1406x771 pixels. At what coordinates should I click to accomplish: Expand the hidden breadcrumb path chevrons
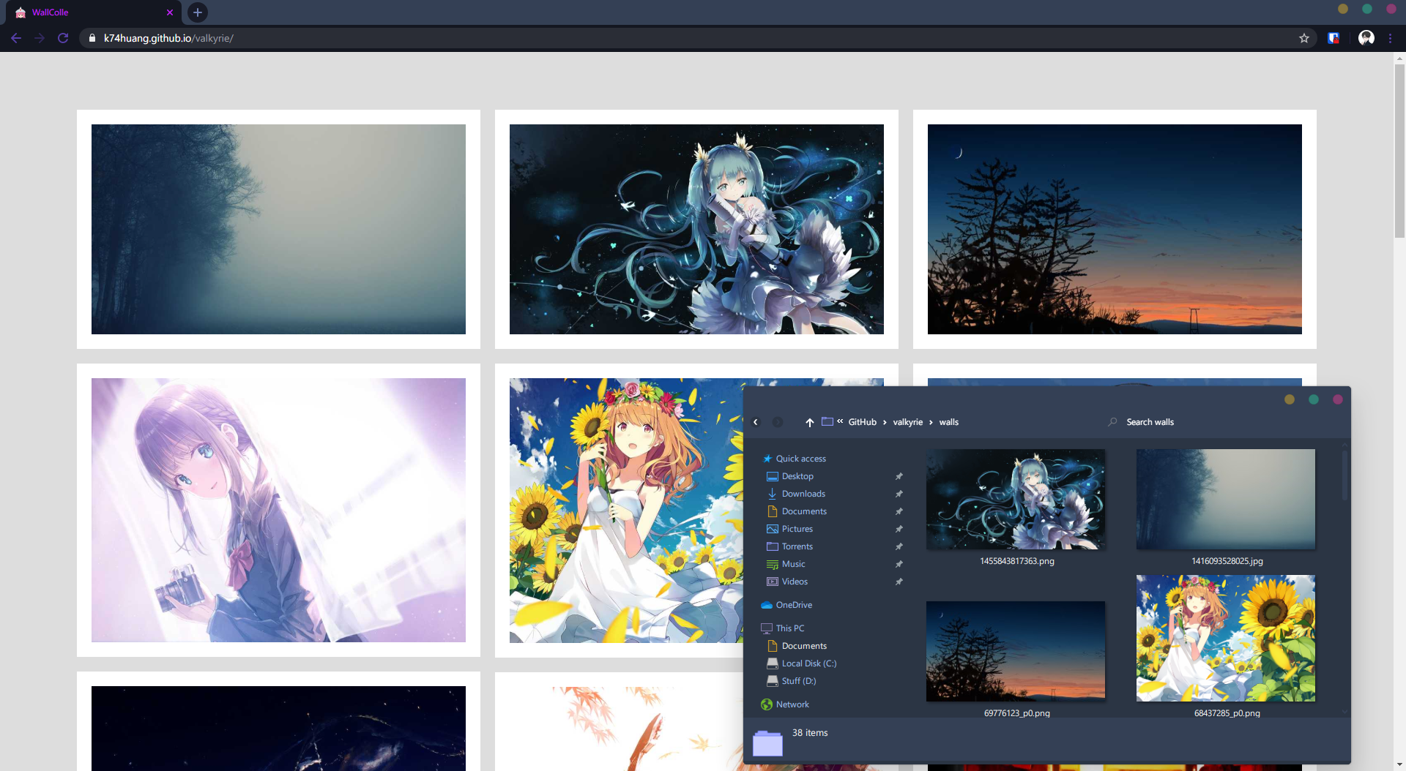tap(840, 421)
